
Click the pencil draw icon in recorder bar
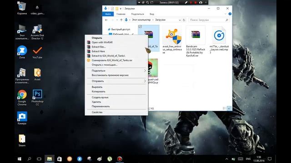[186, 2]
